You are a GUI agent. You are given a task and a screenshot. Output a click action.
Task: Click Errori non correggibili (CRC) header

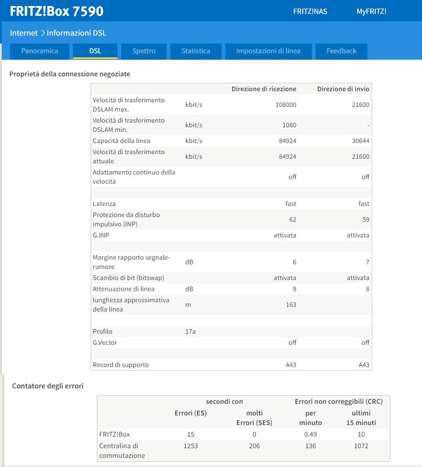pyautogui.click(x=339, y=402)
